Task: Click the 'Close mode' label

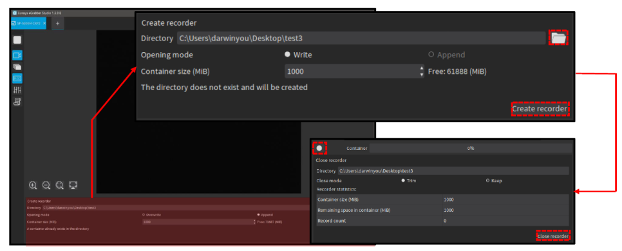Action: coord(329,180)
